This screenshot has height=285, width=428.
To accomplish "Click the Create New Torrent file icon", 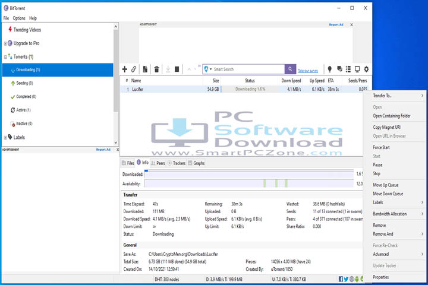I will click(x=145, y=69).
